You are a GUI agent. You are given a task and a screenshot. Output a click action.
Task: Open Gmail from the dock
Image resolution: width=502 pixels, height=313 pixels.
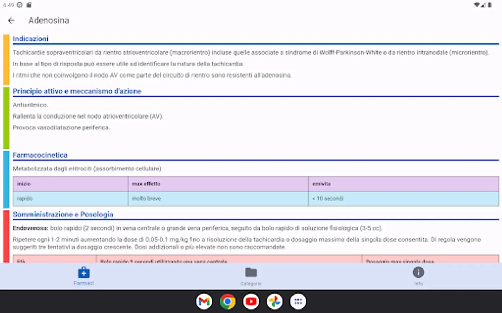coord(204,302)
